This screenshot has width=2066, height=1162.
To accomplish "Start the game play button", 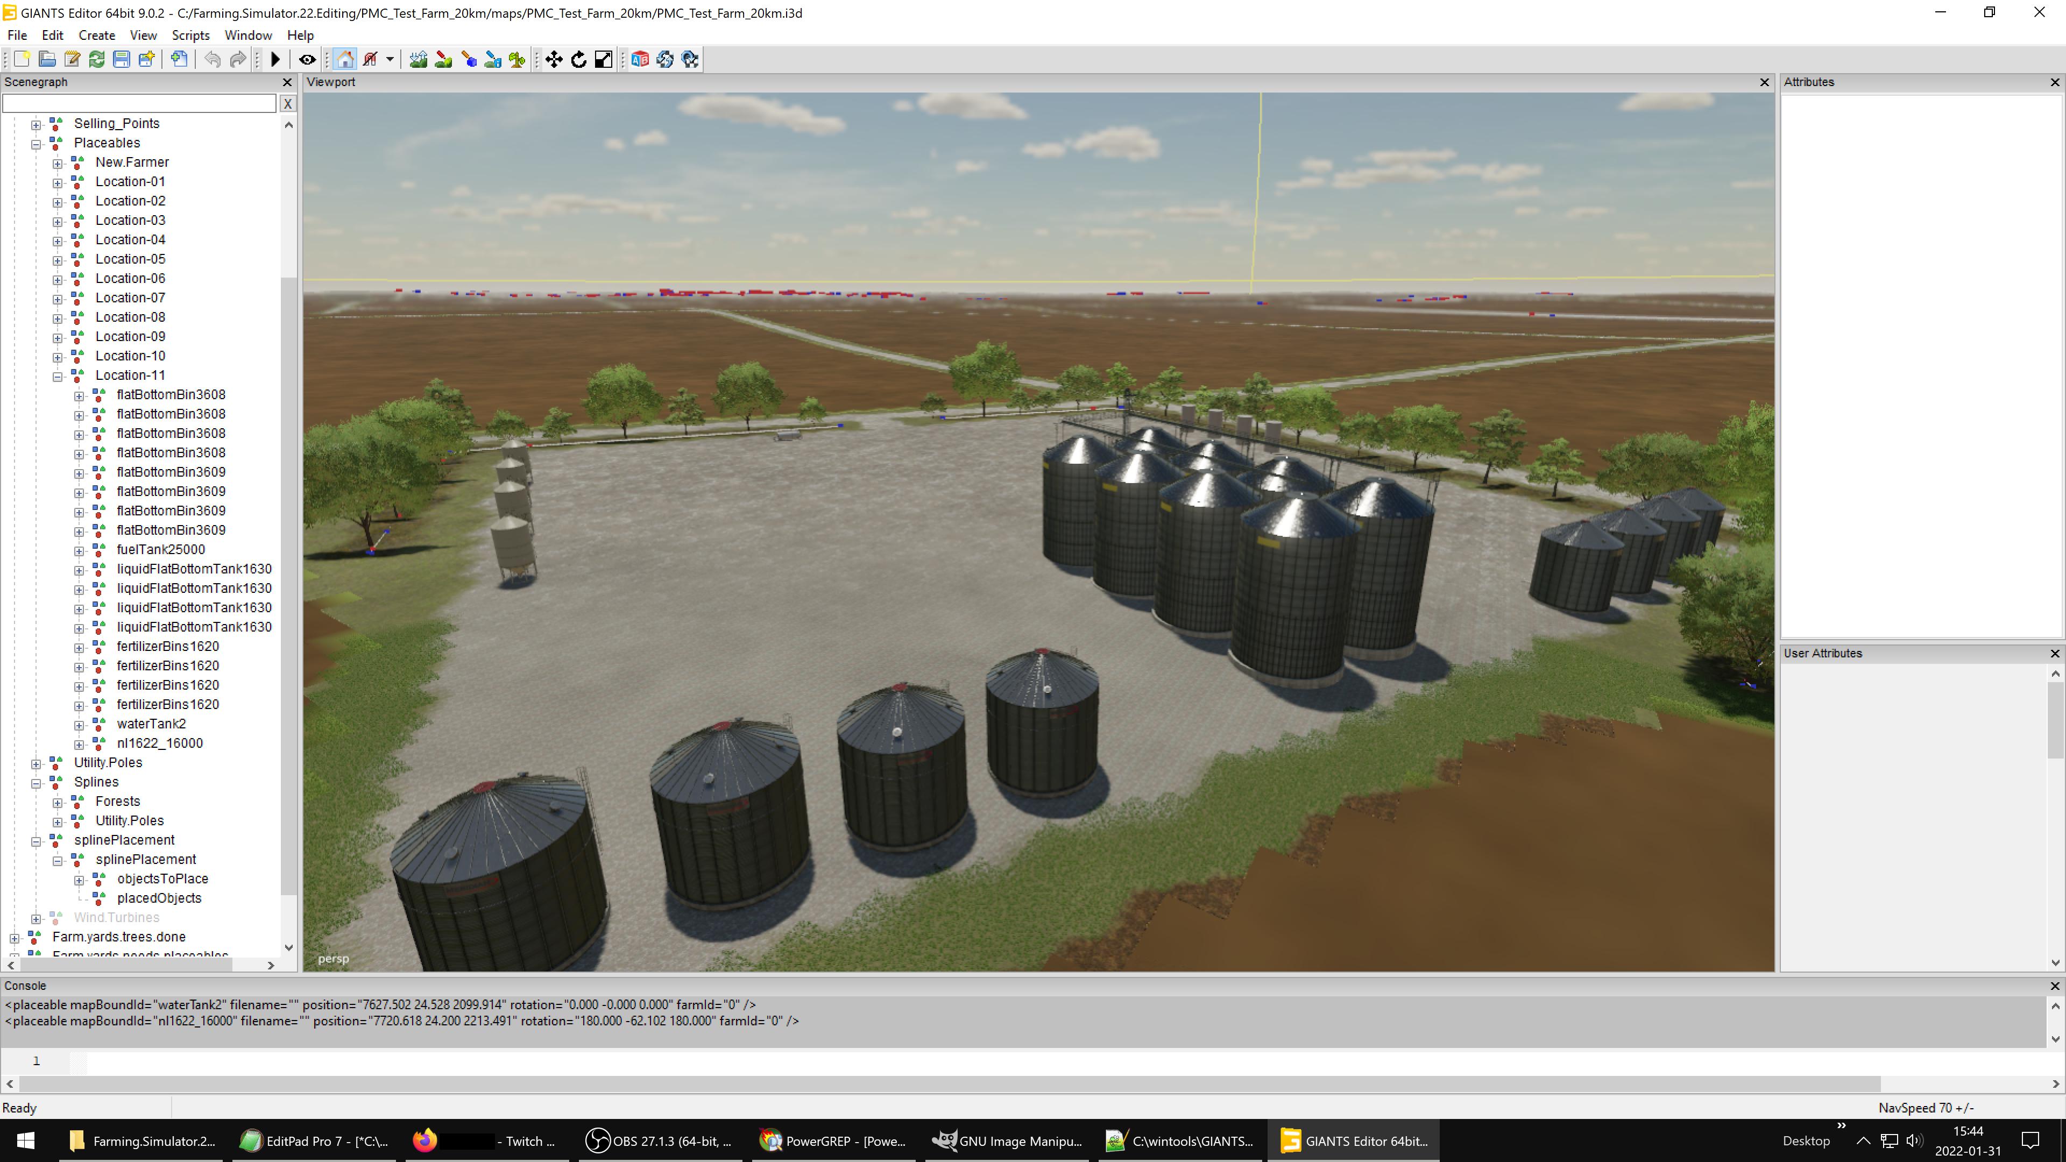I will 275,59.
